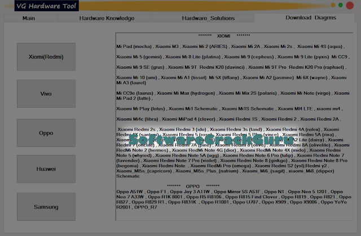This screenshot has height=236, width=361.
Task: Click 'Xiaomi Redmi Note 7 Pro (violet)' entry
Action: 180,161
